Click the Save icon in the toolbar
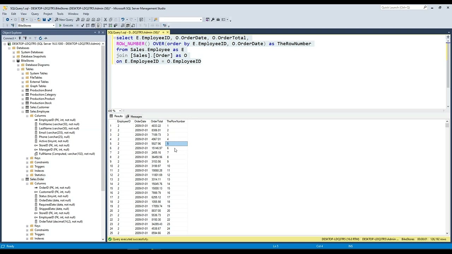 coord(44,19)
